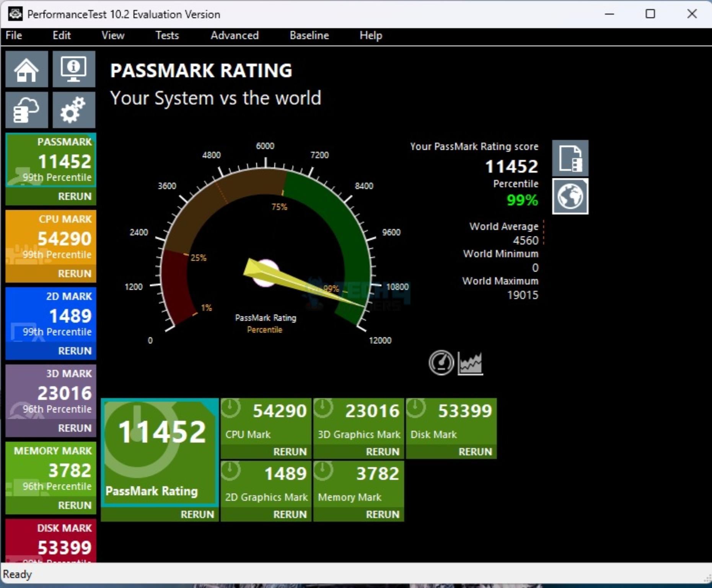The width and height of the screenshot is (712, 588).
Task: Switch to the gauge speedometer view icon
Action: coord(441,363)
